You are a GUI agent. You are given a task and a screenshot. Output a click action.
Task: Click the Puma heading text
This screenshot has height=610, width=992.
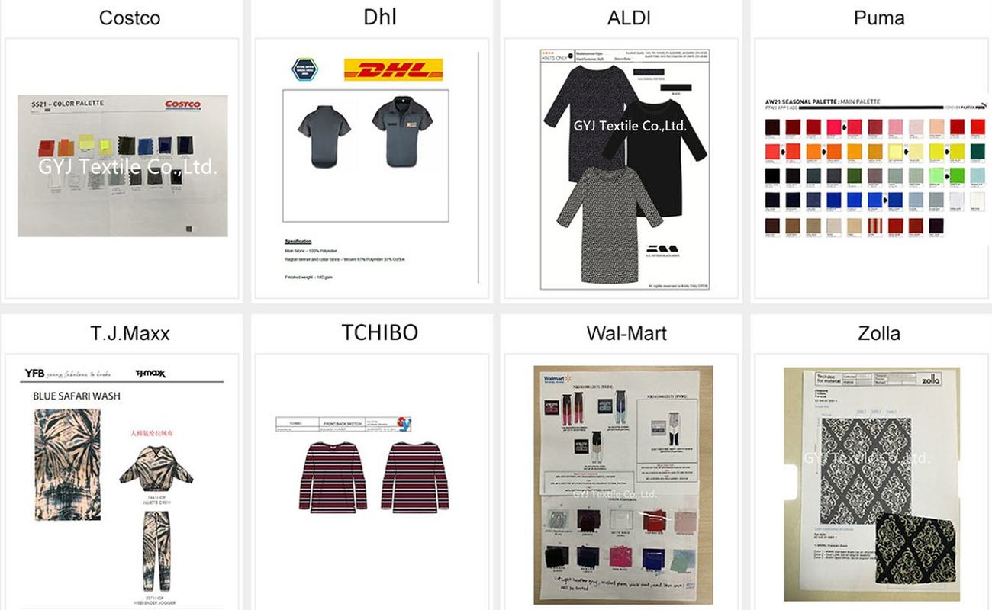click(x=879, y=18)
